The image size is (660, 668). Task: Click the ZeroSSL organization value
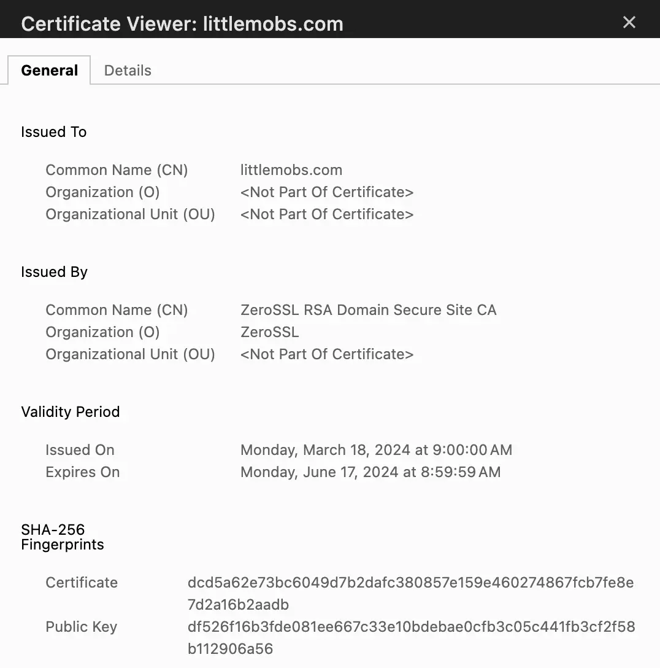[x=270, y=332]
